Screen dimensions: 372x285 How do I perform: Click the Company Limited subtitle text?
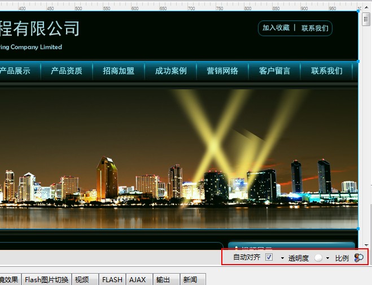pyautogui.click(x=31, y=47)
